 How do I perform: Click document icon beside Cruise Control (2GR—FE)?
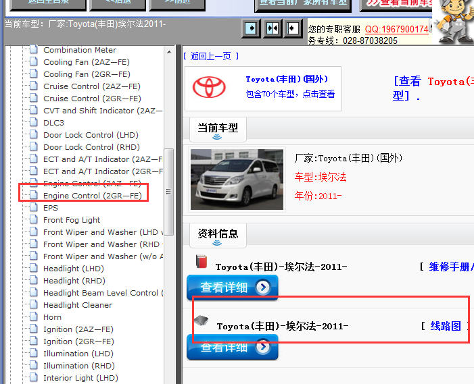34,98
